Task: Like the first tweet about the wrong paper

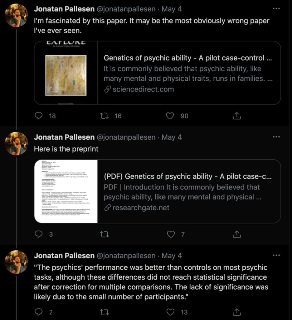Action: [x=170, y=116]
